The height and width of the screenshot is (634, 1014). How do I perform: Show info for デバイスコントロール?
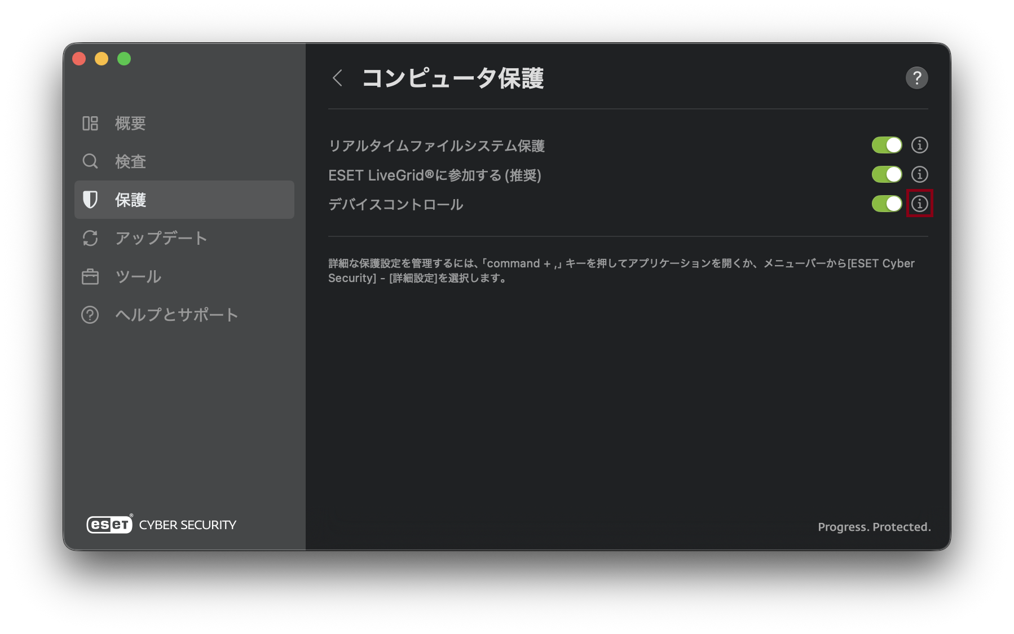[919, 204]
